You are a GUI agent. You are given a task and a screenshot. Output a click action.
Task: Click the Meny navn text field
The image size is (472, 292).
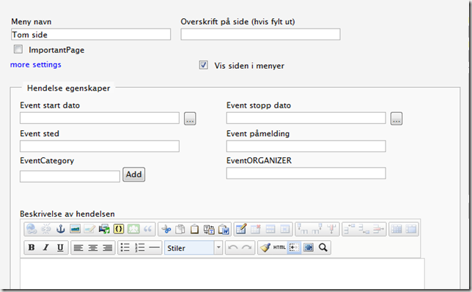point(91,34)
